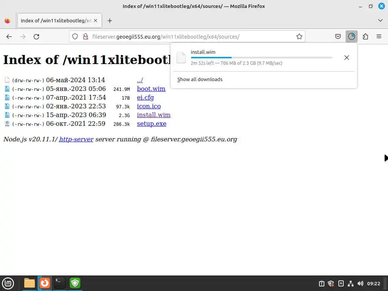
Task: Select the 286.3k size of setup.exe
Action: [x=122, y=124]
